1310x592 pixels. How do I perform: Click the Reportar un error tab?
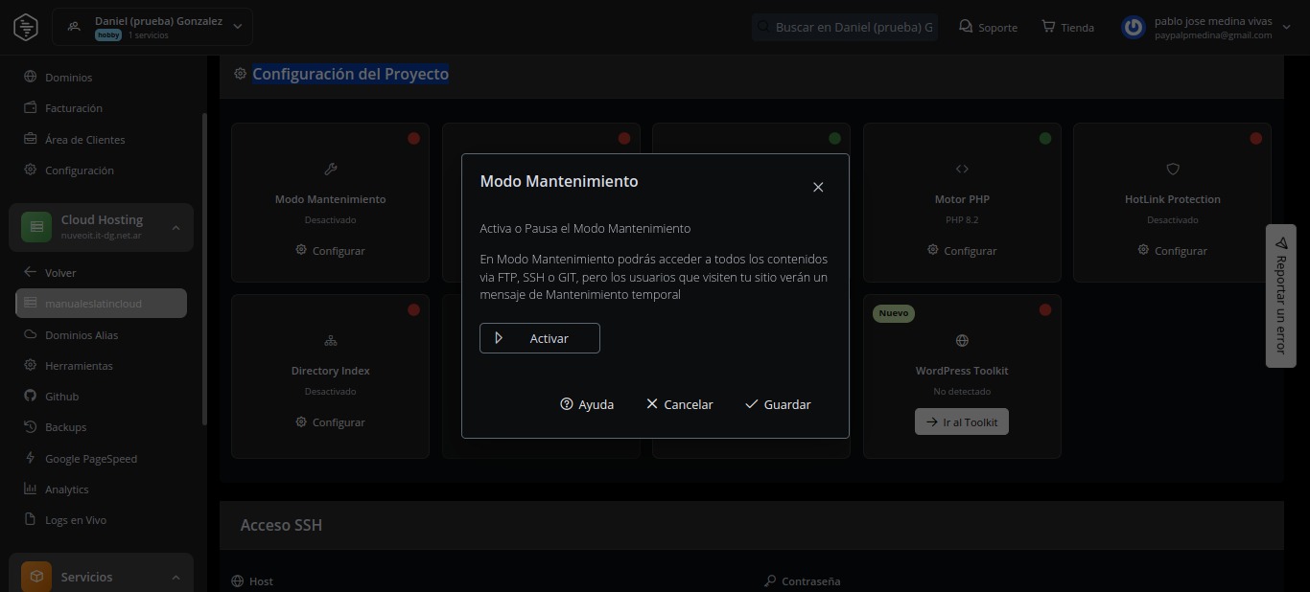[1280, 296]
